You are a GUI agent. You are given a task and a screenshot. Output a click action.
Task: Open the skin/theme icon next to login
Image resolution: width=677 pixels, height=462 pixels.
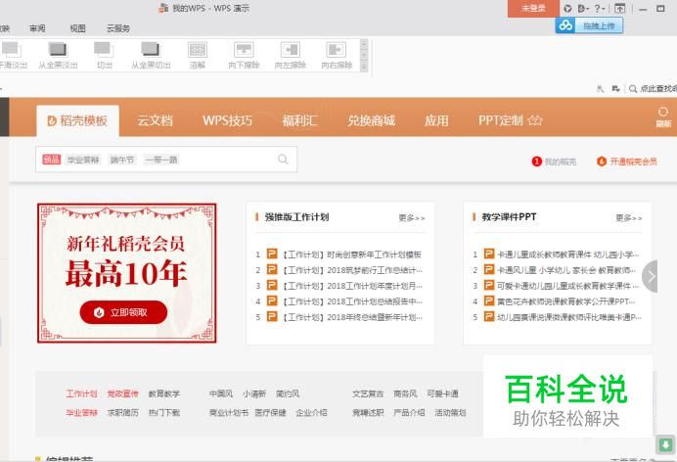[x=567, y=8]
